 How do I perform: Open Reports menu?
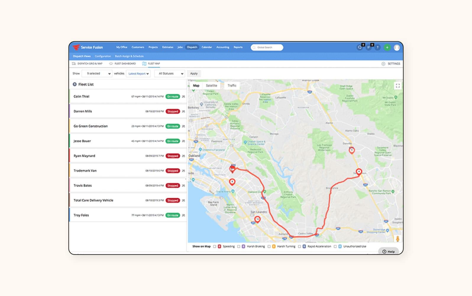(238, 47)
